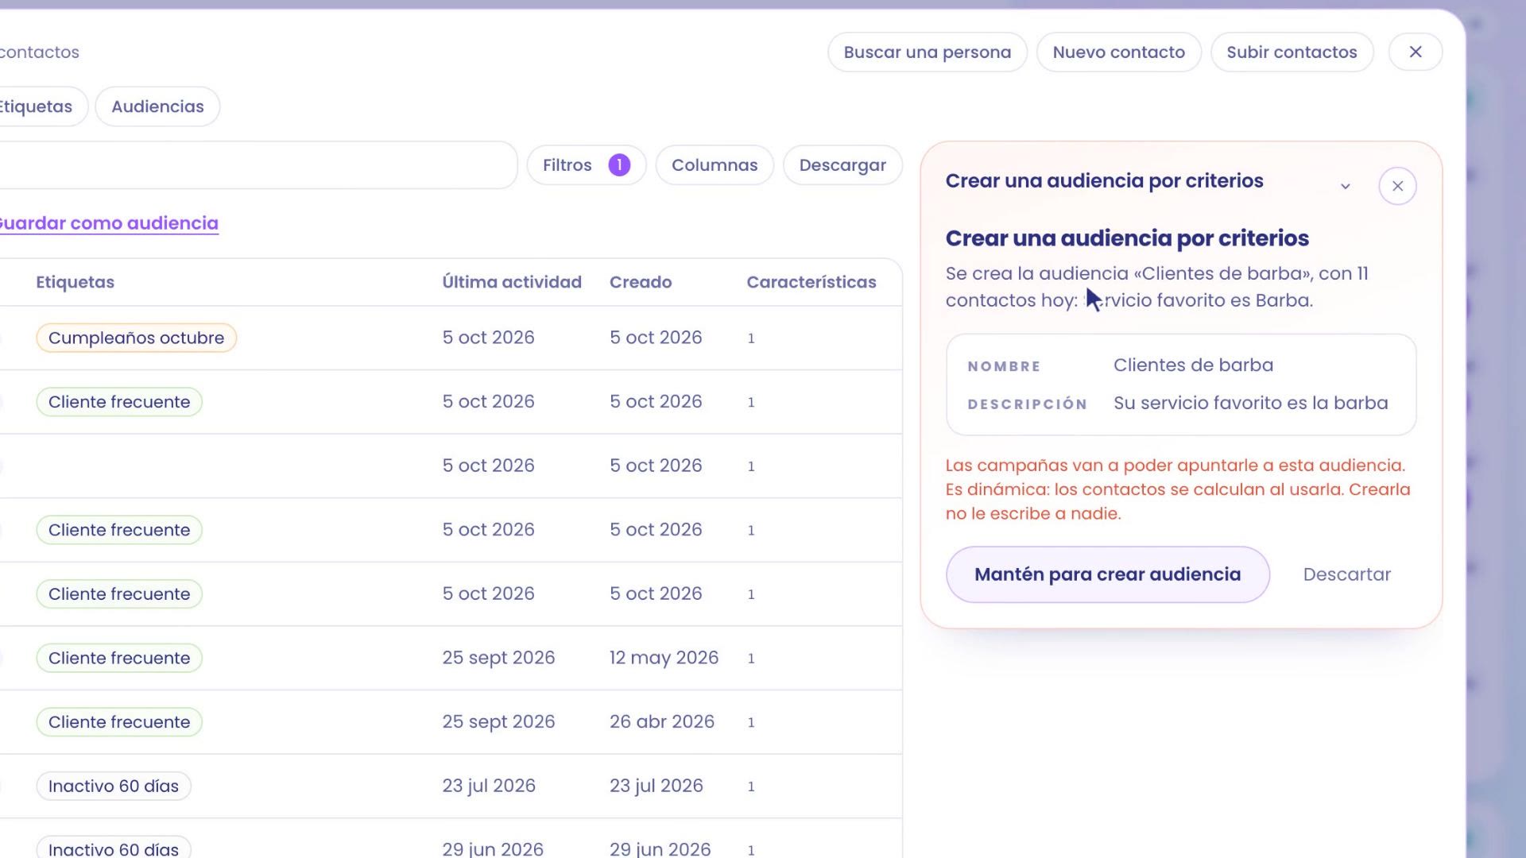Click the 23 jul 2026 last activity cell
This screenshot has height=858, width=1526.
[x=489, y=786]
